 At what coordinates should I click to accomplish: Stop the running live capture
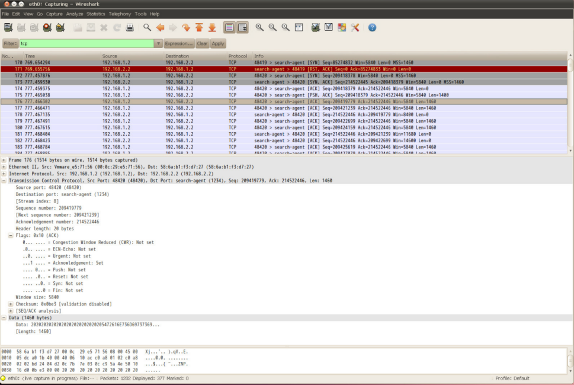[47, 27]
